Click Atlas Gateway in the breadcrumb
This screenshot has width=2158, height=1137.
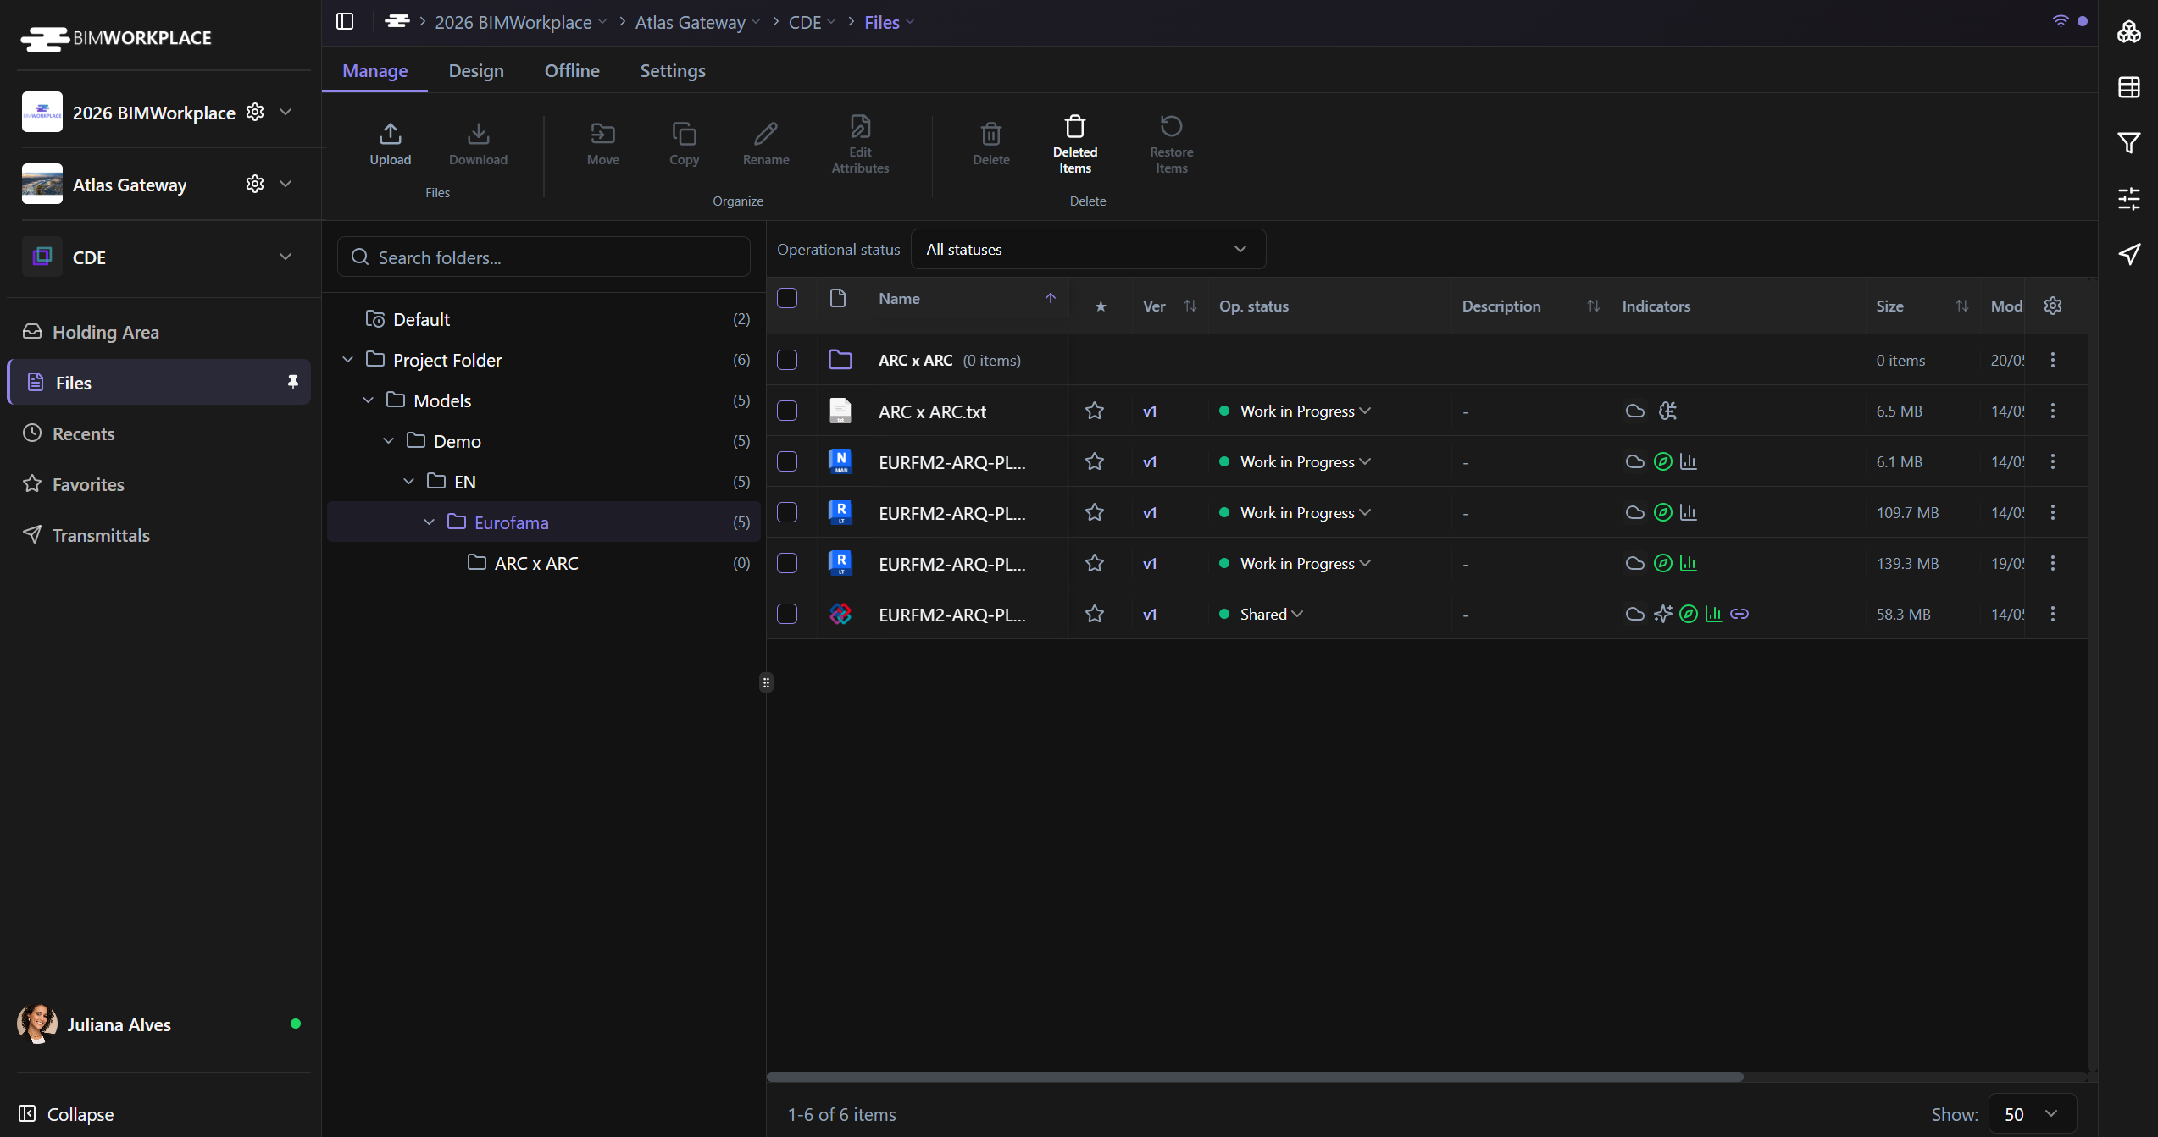[690, 22]
